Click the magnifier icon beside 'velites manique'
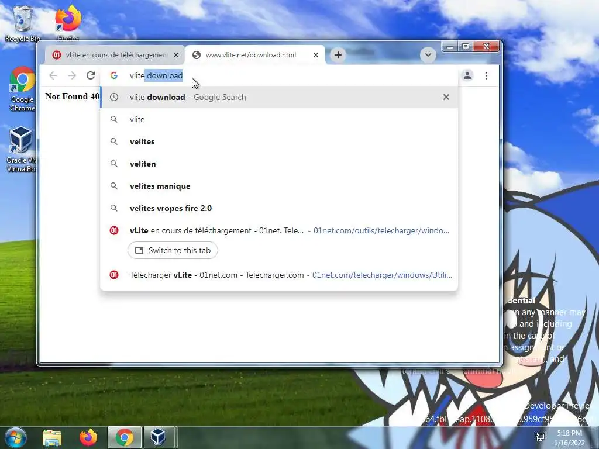Screen dimensions: 599x449 coord(114,186)
